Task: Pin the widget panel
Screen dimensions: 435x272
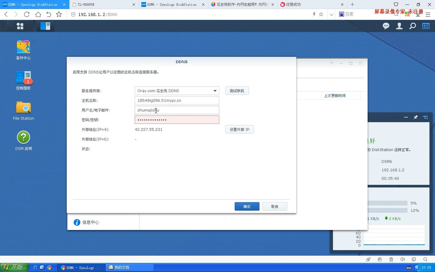Action: coord(416,117)
